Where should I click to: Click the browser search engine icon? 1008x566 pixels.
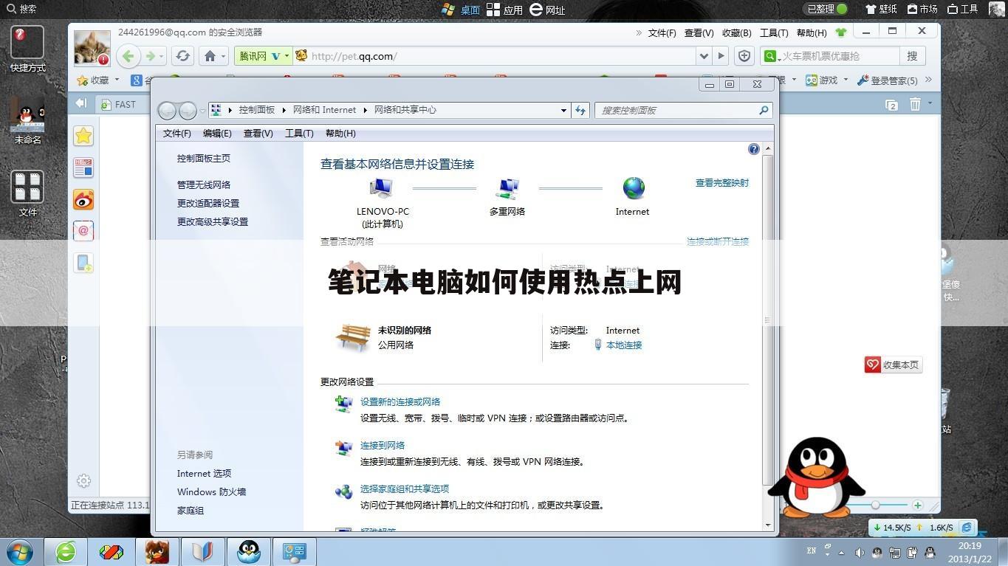(x=770, y=56)
